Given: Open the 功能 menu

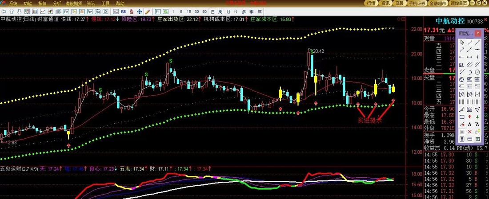Looking at the screenshot, I should point(28,4).
